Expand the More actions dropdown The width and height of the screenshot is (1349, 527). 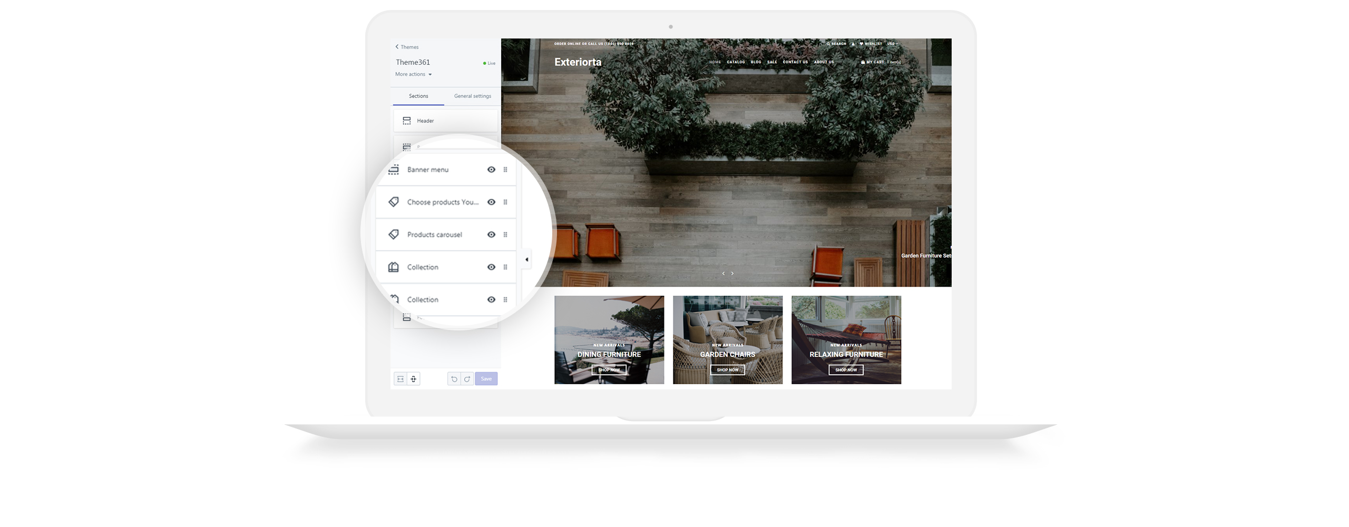(414, 74)
